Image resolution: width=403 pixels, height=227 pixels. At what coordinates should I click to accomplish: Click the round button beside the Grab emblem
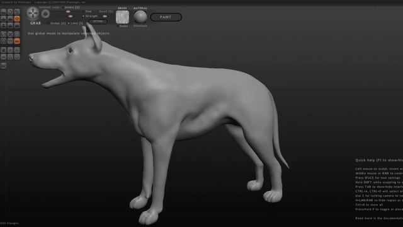(x=45, y=14)
